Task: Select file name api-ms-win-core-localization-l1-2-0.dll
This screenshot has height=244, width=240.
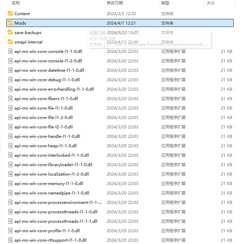Action: coord(52,174)
